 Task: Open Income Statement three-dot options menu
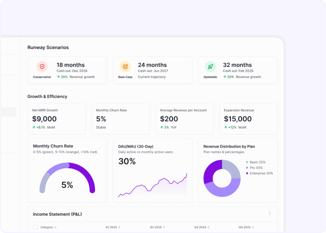pyautogui.click(x=270, y=213)
